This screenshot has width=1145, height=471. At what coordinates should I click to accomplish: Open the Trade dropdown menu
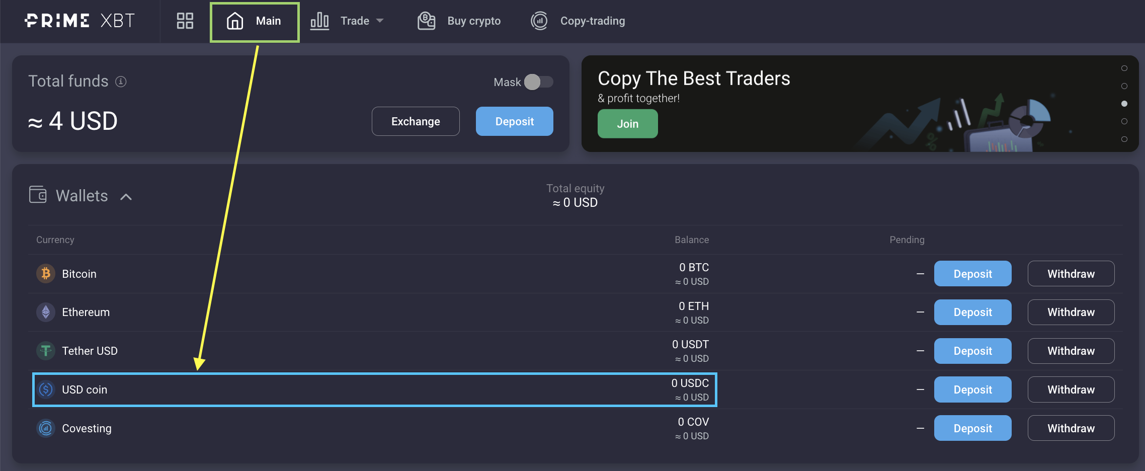347,21
